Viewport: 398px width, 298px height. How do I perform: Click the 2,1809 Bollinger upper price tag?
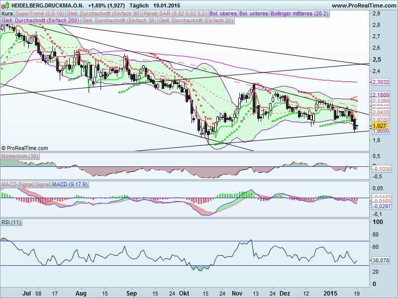381,95
